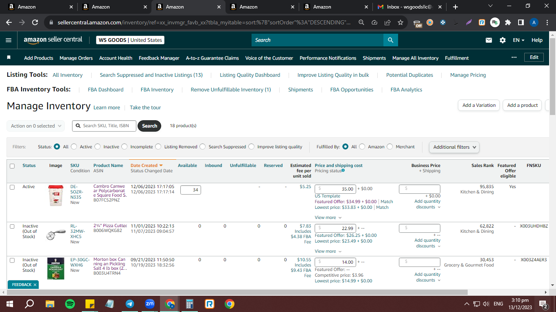
Task: Open Search Suppressed and Inactive Listings link
Action: coord(151,75)
